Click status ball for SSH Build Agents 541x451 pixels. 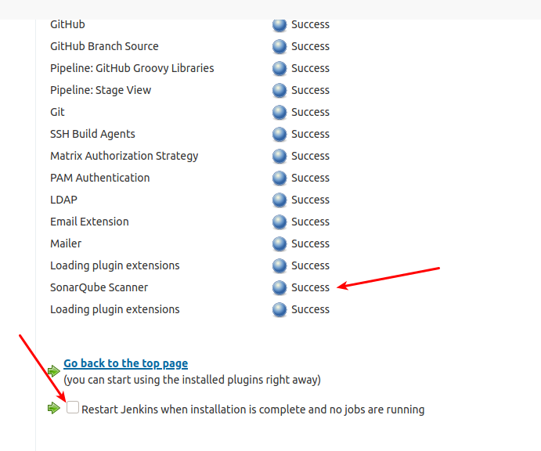click(280, 134)
